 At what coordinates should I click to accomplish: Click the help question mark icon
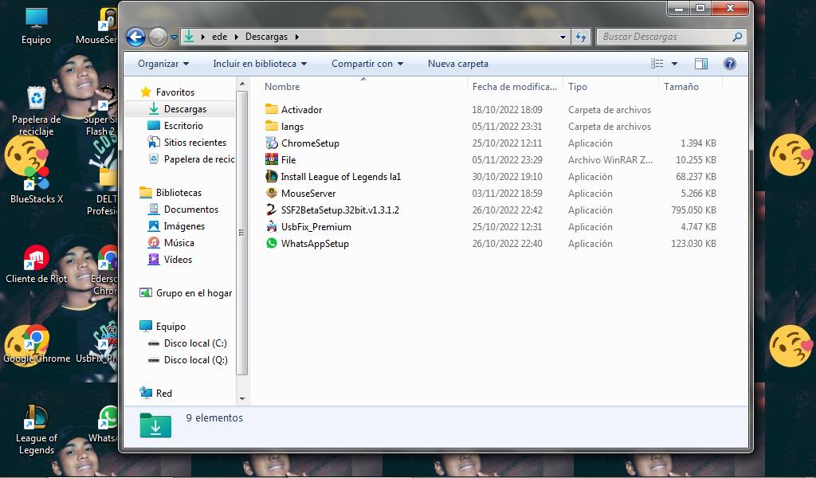tap(729, 64)
